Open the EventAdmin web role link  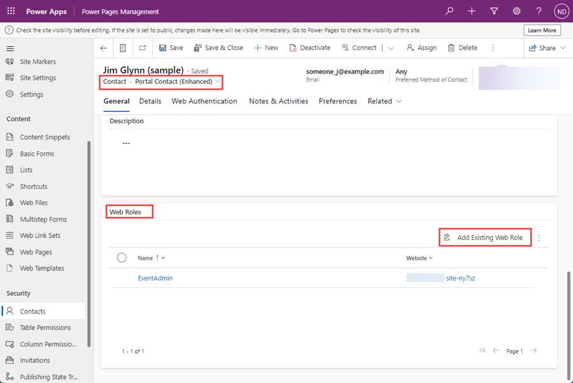point(155,277)
